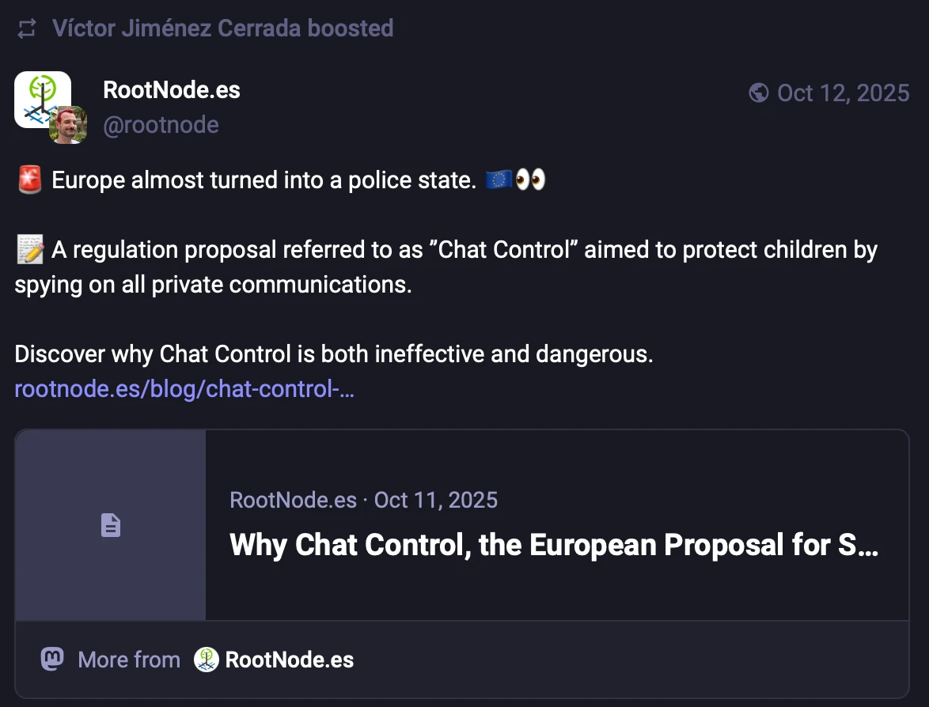The image size is (929, 707).
Task: Open the rootnode.es/blog/chat-control link
Action: pyautogui.click(x=184, y=389)
